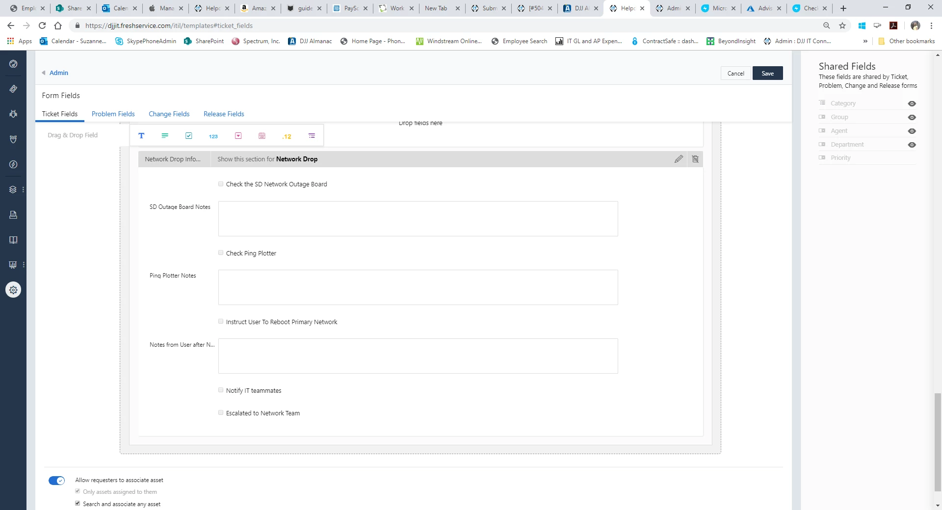The width and height of the screenshot is (942, 510).
Task: Toggle visibility of shared Department field
Action: click(x=912, y=145)
